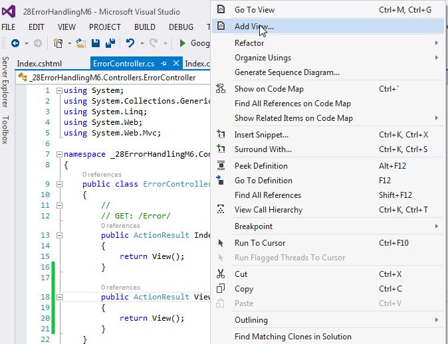Screen dimensions: 448x344
Task: Pin the ErrorController.cs tab
Action: tap(164, 63)
